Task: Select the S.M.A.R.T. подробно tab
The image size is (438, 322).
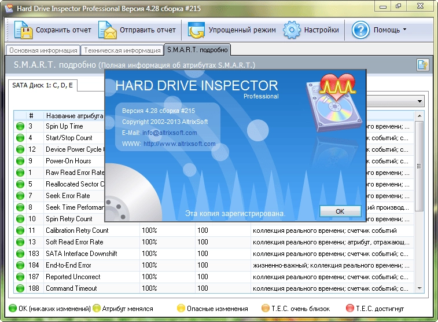Action: (197, 50)
